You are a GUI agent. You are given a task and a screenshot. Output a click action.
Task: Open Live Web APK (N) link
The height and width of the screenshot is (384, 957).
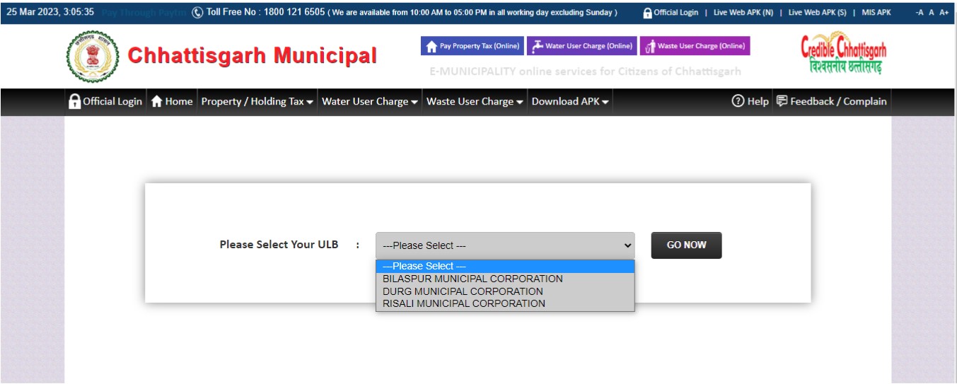click(x=743, y=13)
